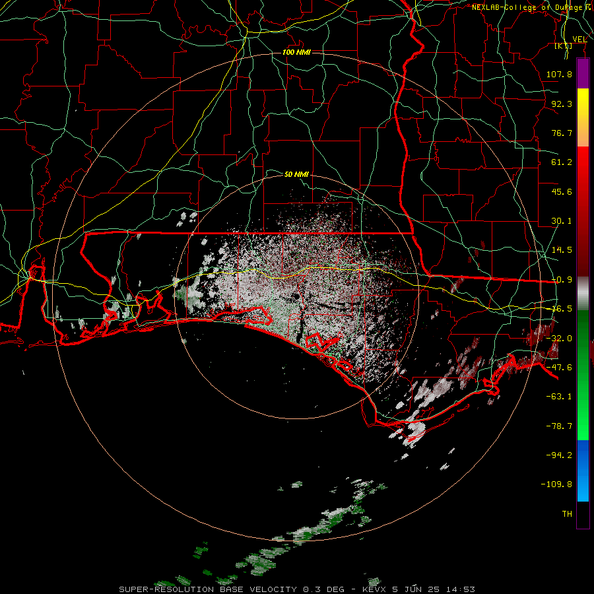Select the -47.6 value on the velocity scale
The height and width of the screenshot is (594, 594).
point(559,368)
